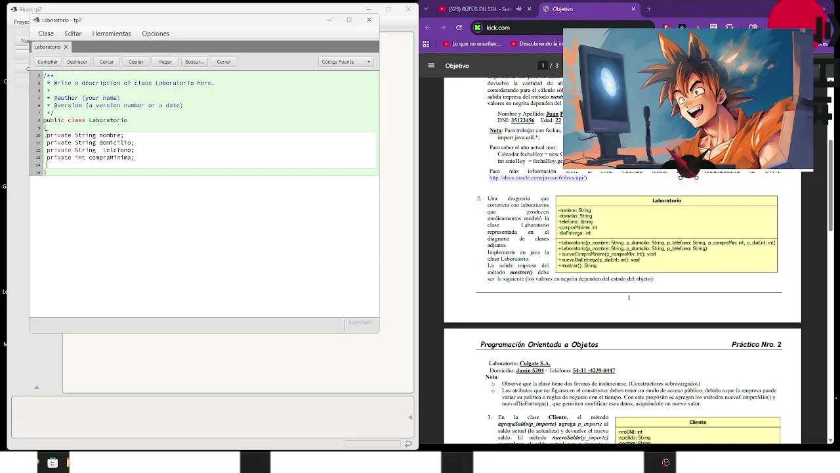840x473 pixels.
Task: Click the 'public class Laboratorio' code line
Action: point(85,120)
